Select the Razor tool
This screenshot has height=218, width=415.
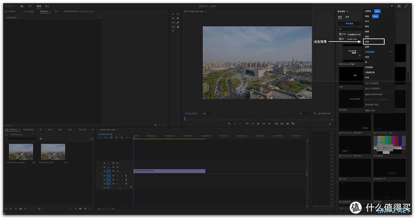[178, 18]
